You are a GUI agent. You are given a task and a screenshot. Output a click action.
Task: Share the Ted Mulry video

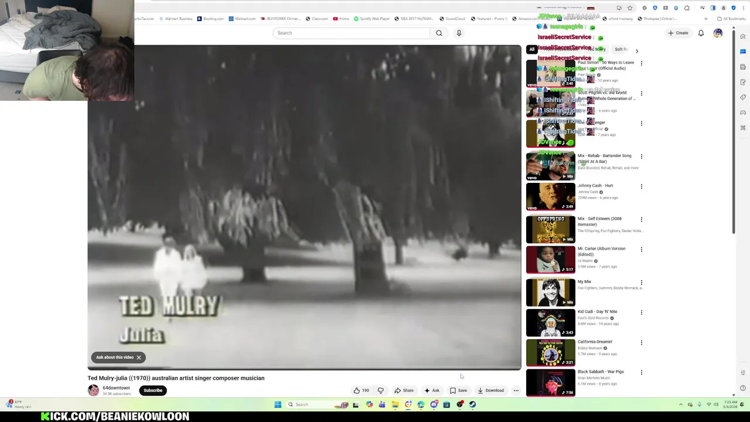click(404, 390)
